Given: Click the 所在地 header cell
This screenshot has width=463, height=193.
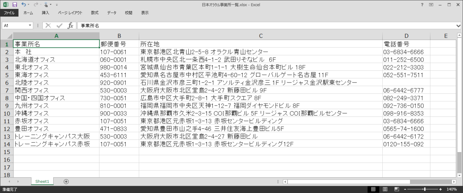Looking at the screenshot, I should coord(261,44).
